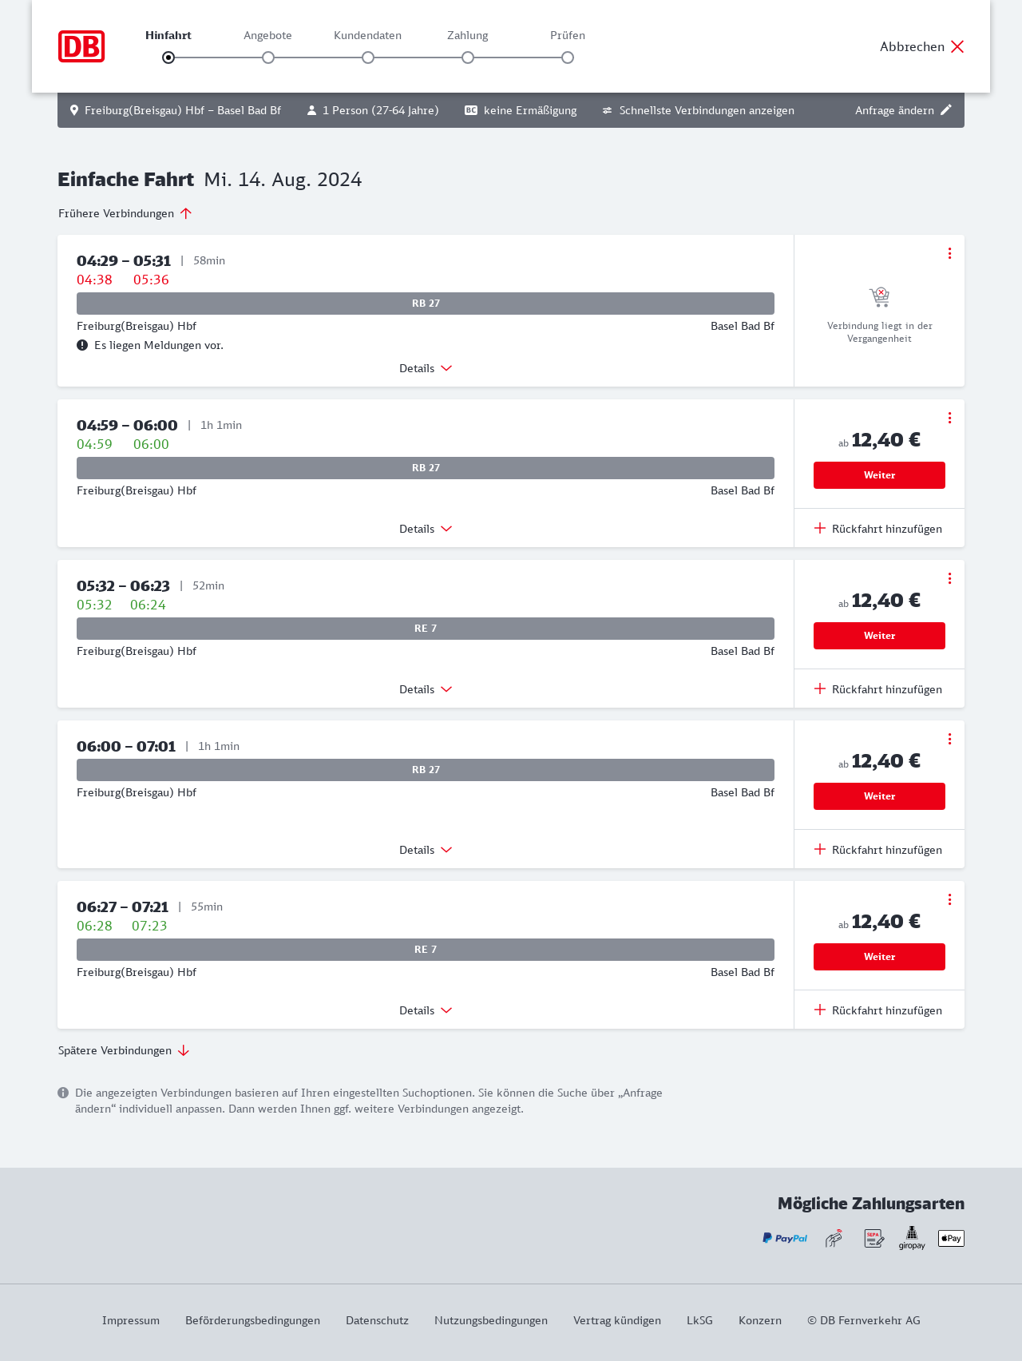Image resolution: width=1022 pixels, height=1361 pixels.
Task: Load later connections (Spätere Verbindungen)
Action: click(124, 1050)
